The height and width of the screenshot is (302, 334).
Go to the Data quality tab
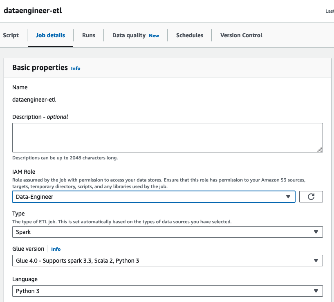129,35
